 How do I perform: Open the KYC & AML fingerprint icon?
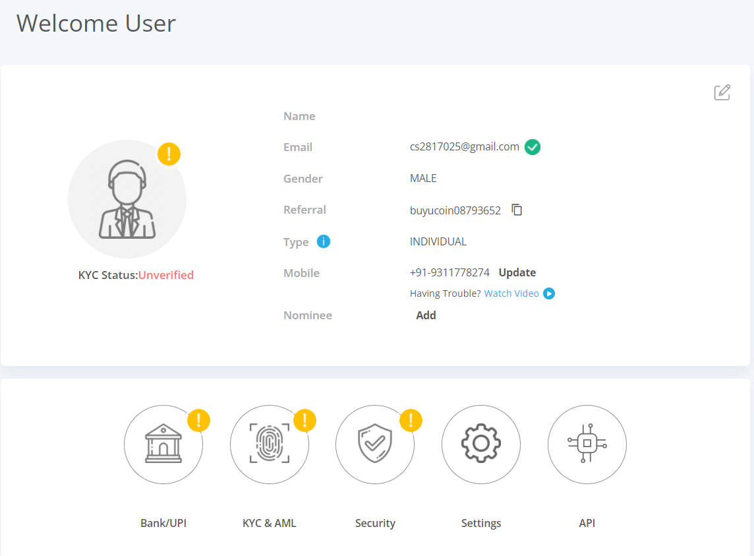point(270,445)
